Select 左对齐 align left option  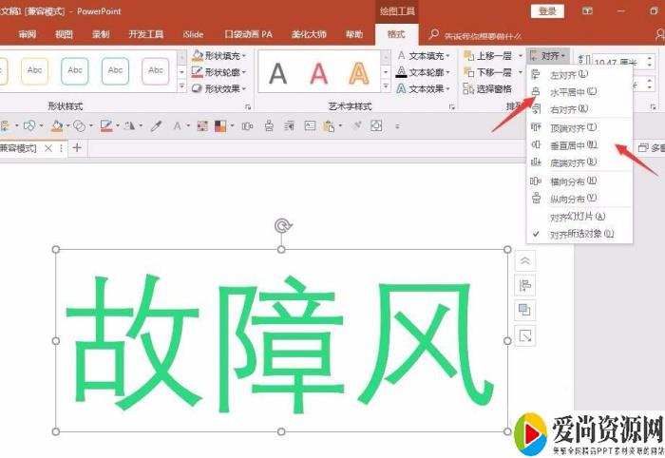pos(568,74)
